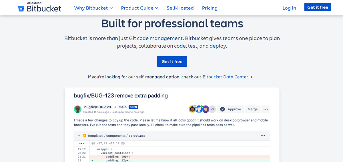Click the orange file icon beside select.css
Screen dimensions: 343x162
tap(84, 136)
